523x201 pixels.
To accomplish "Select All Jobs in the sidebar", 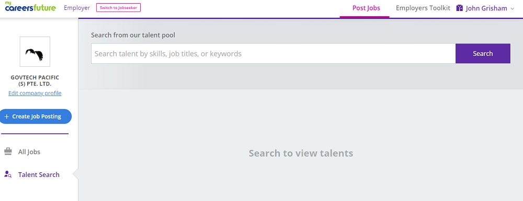I will click(29, 152).
